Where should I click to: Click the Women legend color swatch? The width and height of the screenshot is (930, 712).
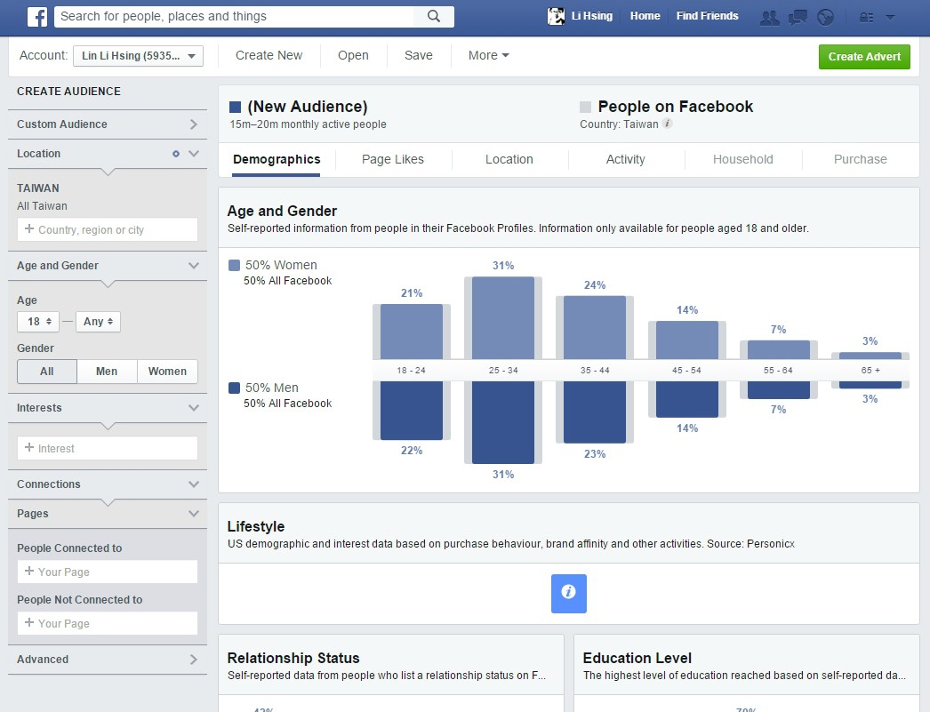pos(235,265)
